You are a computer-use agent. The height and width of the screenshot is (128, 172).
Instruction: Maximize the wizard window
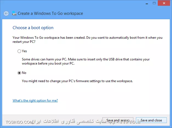[154, 3]
